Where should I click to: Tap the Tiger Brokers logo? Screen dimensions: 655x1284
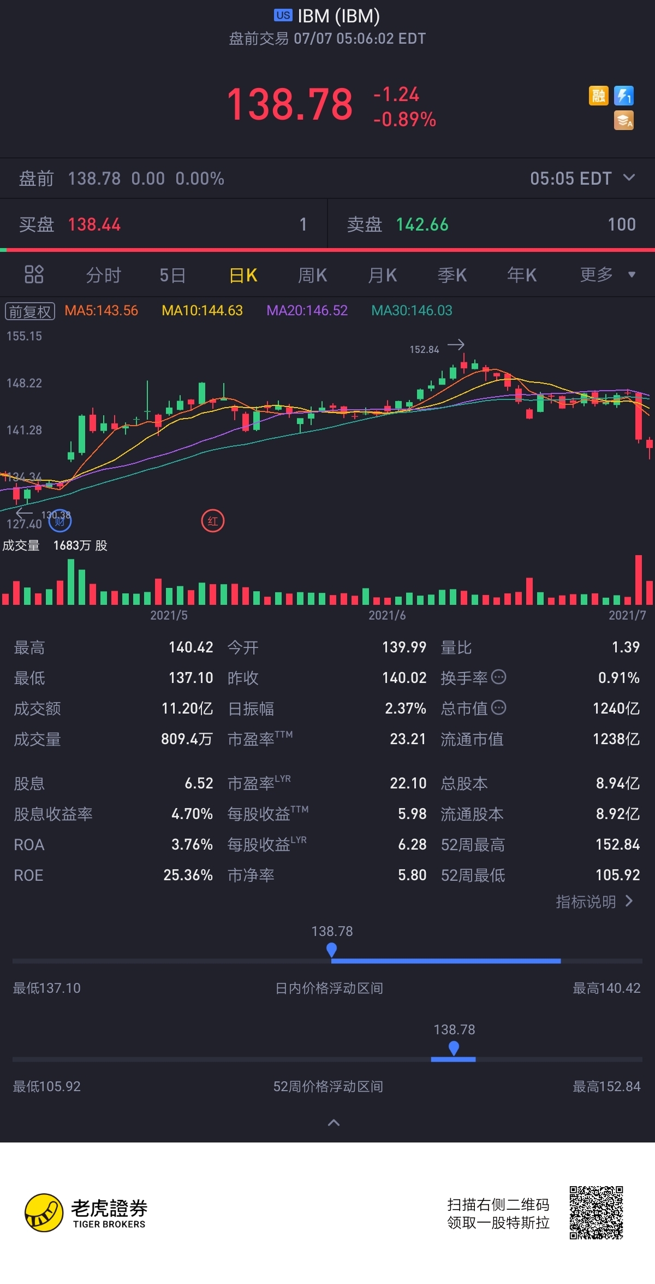click(x=86, y=1213)
